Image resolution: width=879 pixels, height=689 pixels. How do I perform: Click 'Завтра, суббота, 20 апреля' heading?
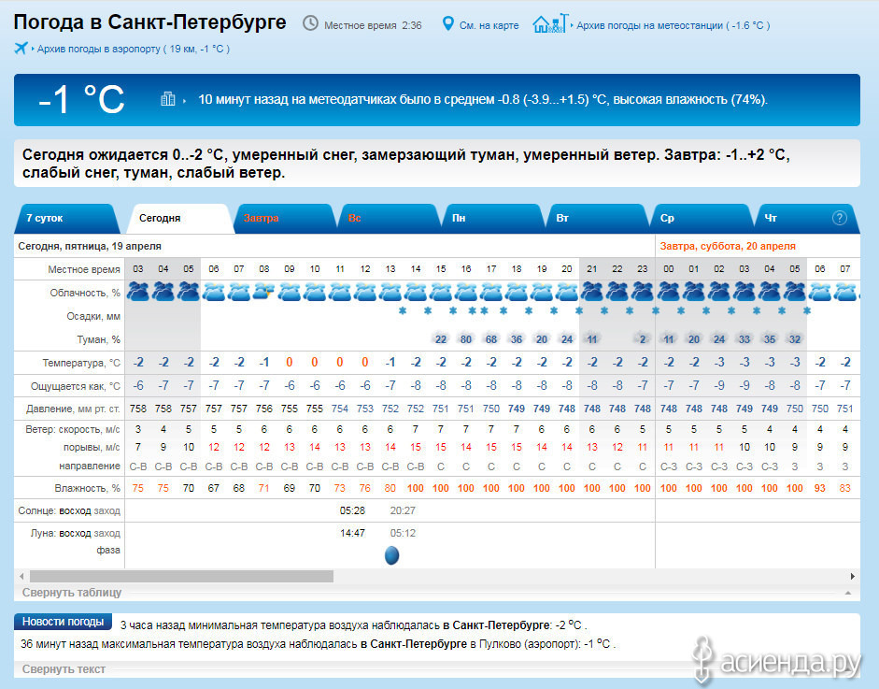pyautogui.click(x=728, y=246)
